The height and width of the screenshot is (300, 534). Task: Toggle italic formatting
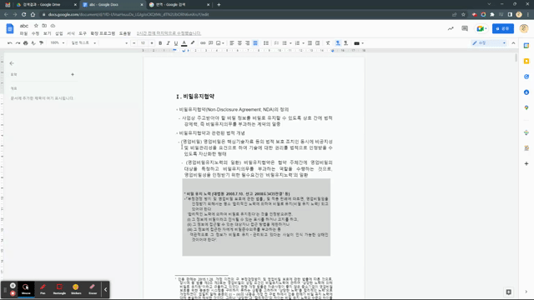point(169,43)
